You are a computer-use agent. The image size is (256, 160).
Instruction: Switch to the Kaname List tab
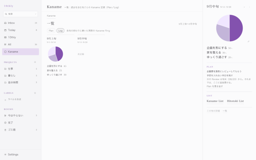(215, 101)
